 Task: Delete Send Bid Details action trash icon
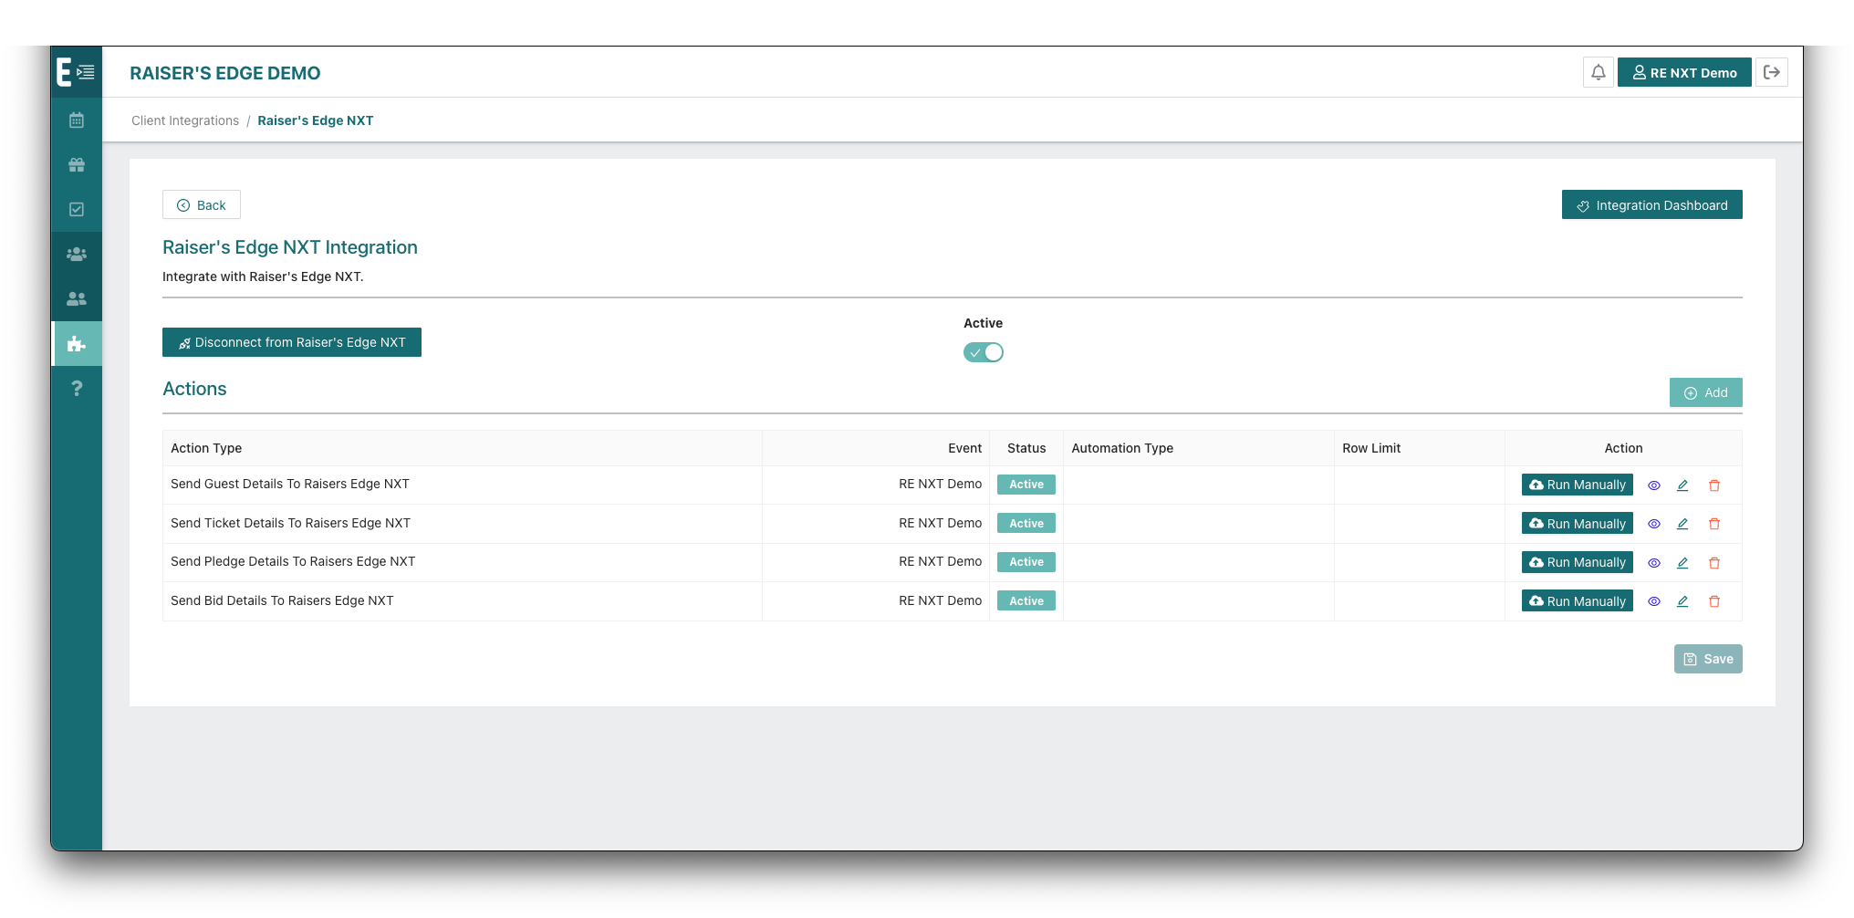point(1714,601)
